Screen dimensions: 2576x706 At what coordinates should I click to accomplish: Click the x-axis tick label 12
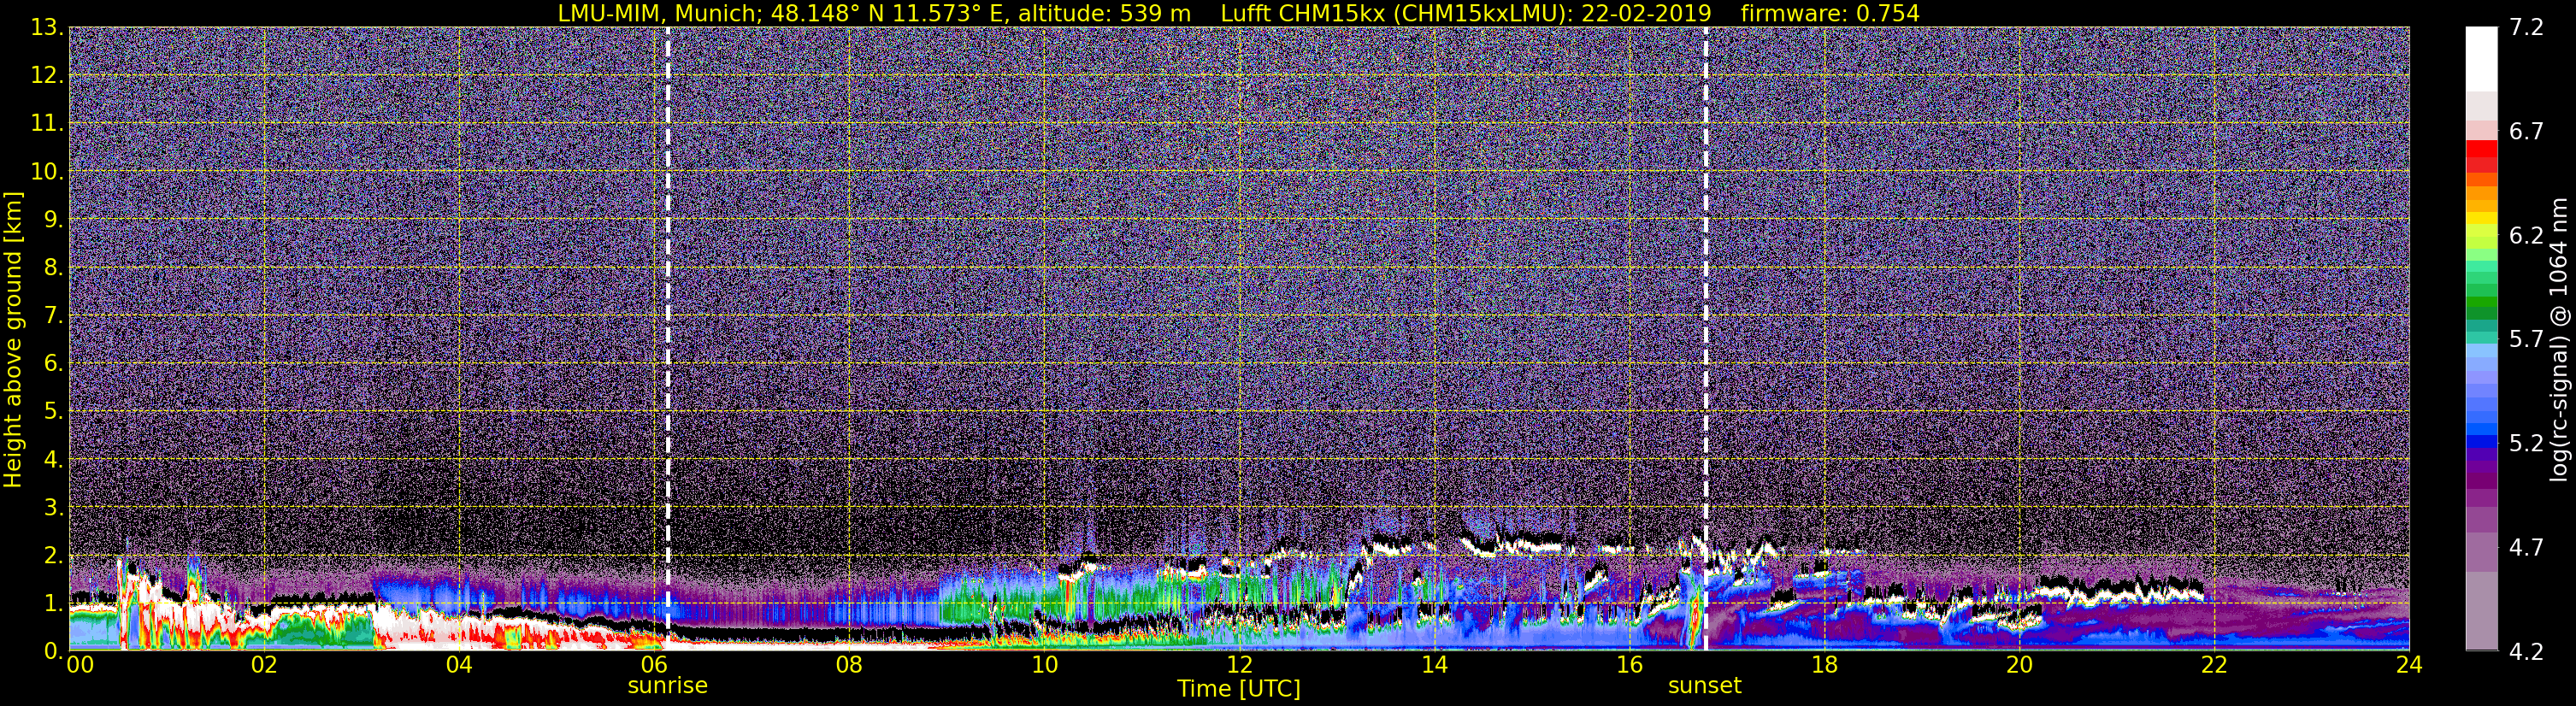[x=1239, y=665]
